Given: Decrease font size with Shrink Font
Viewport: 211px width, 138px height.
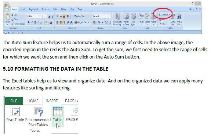Looking at the screenshot, I should click(x=52, y=17).
